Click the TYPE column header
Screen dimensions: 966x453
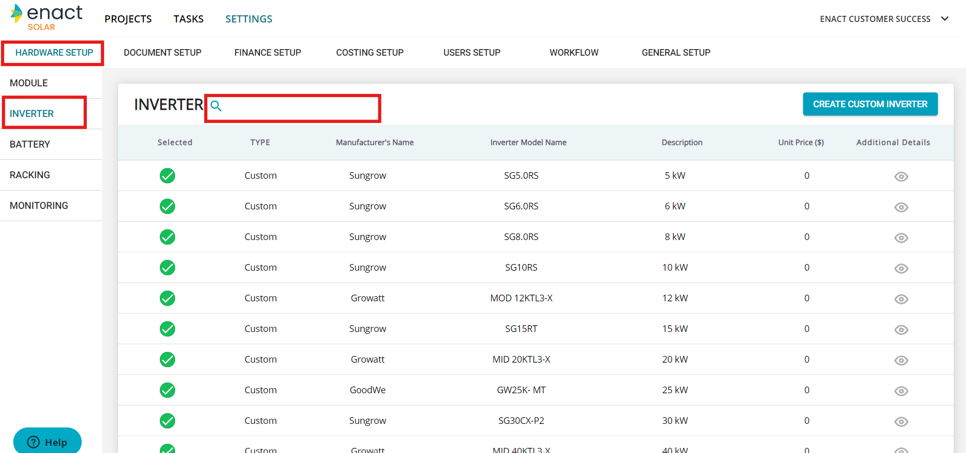tap(260, 142)
